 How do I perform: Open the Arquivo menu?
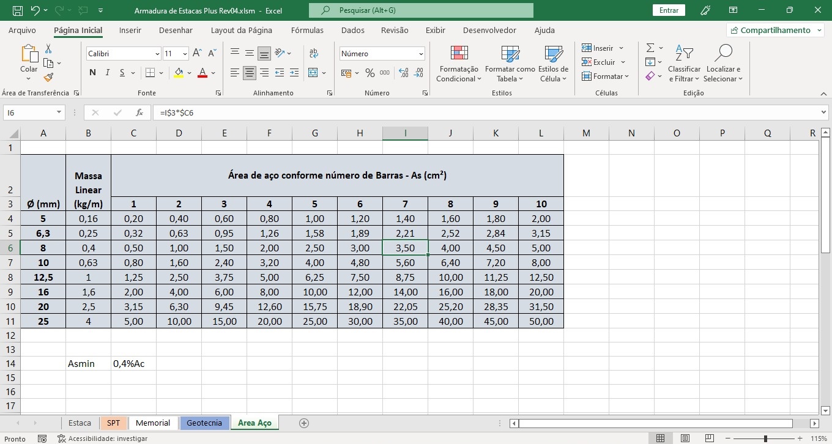[x=22, y=30]
